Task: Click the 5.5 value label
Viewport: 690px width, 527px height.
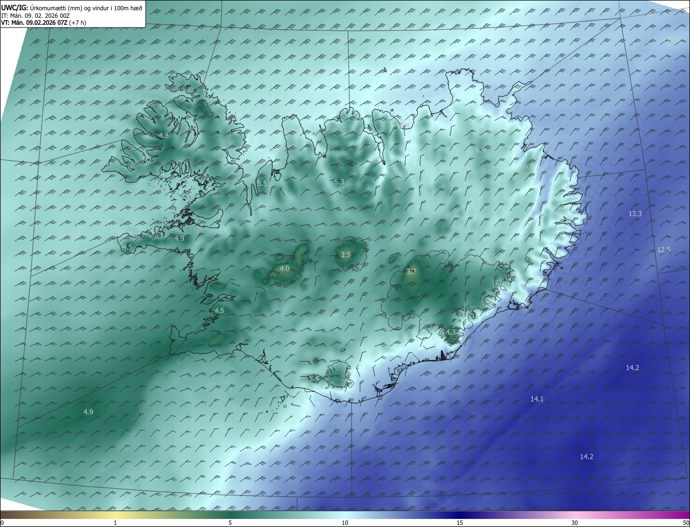Action: [x=262, y=184]
